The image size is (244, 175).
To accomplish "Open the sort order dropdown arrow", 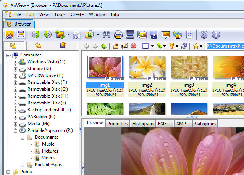I will tap(165, 46).
